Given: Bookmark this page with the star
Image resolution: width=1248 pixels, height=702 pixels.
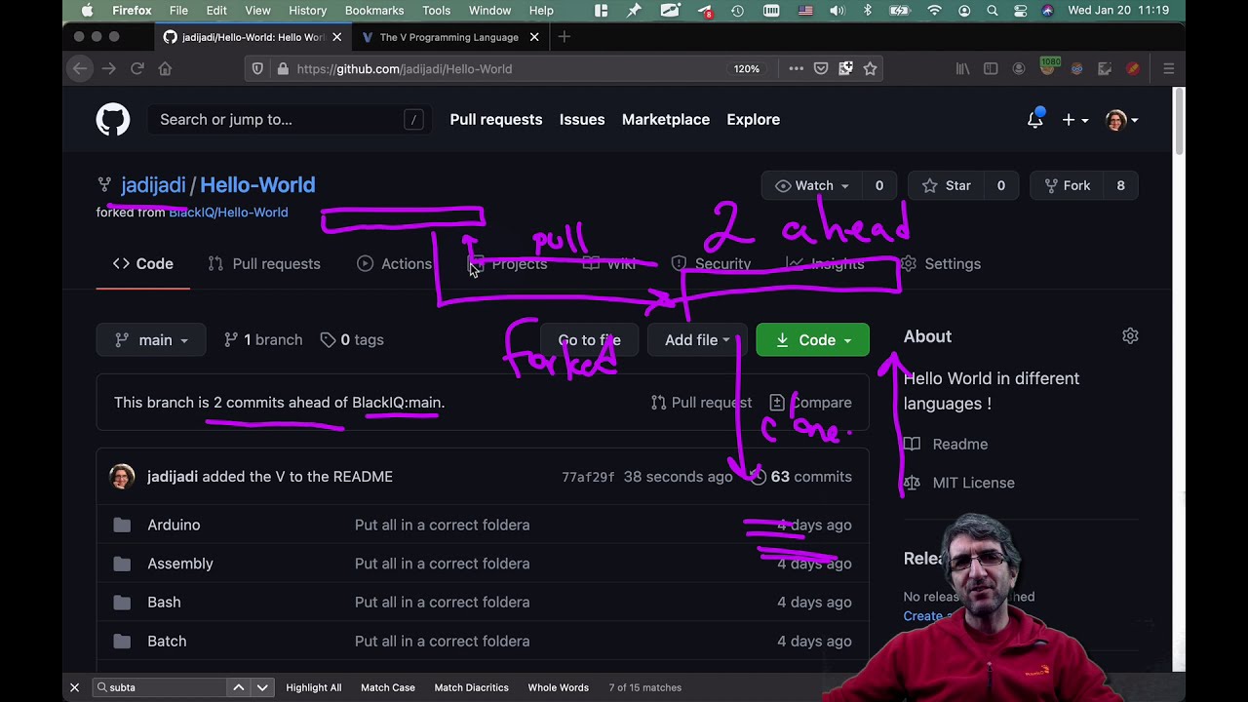Looking at the screenshot, I should point(870,68).
